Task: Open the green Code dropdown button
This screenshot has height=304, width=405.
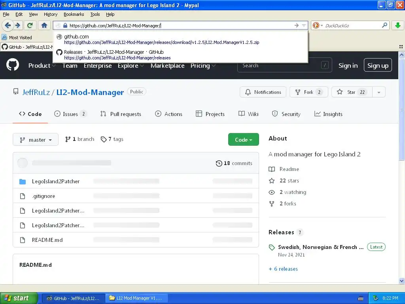Action: click(243, 140)
